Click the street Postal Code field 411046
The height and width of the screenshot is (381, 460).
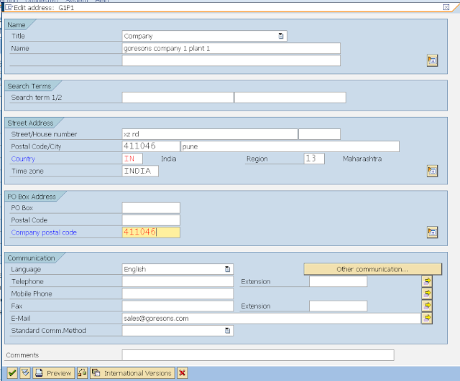click(151, 146)
